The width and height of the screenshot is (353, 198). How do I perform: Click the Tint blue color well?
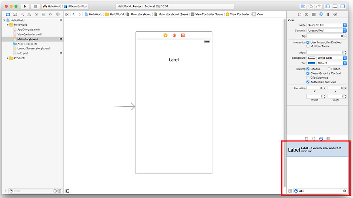tap(312, 63)
